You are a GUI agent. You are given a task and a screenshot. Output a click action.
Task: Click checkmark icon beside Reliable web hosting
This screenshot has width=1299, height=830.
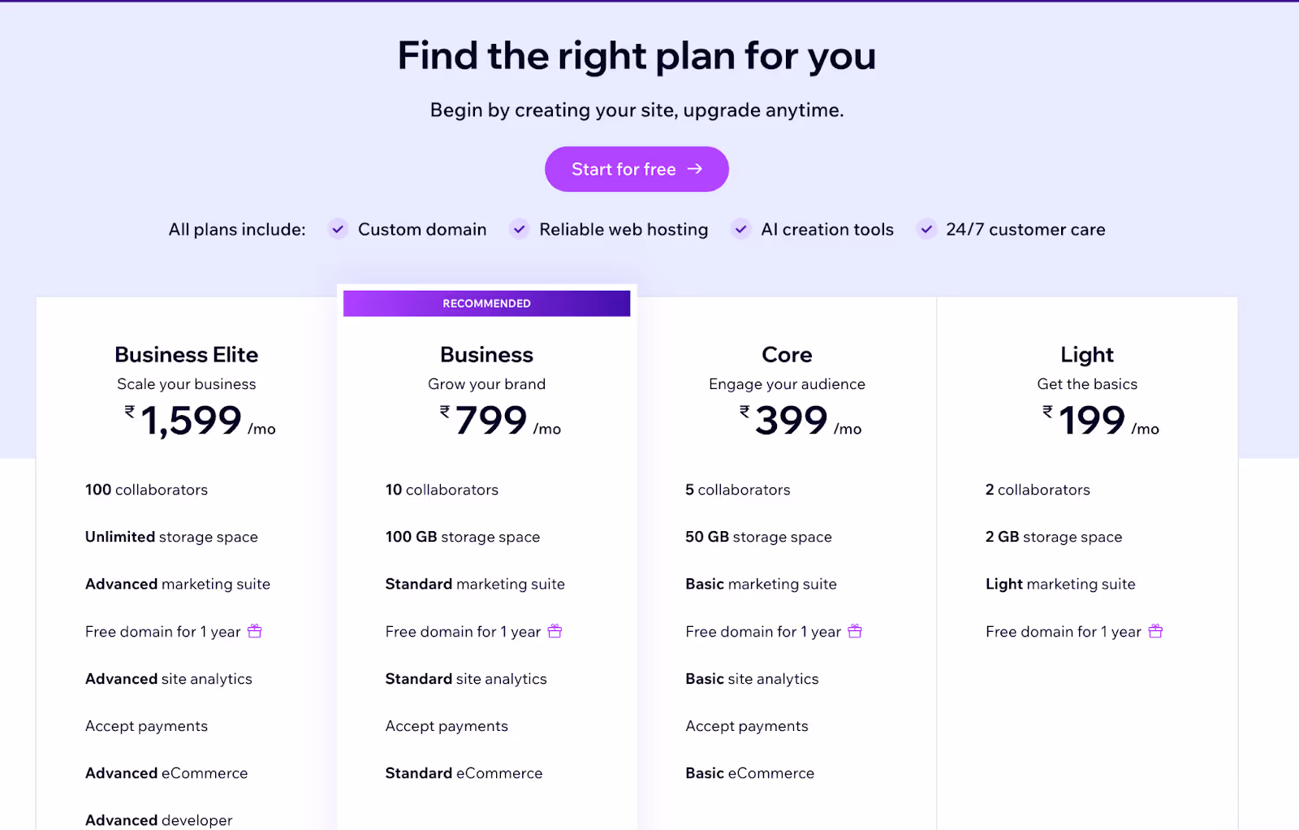tap(519, 229)
